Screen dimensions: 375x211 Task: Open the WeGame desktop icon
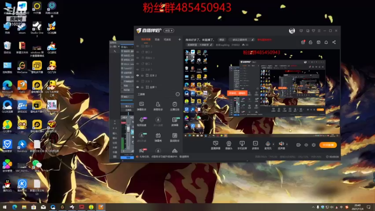[x=22, y=67]
